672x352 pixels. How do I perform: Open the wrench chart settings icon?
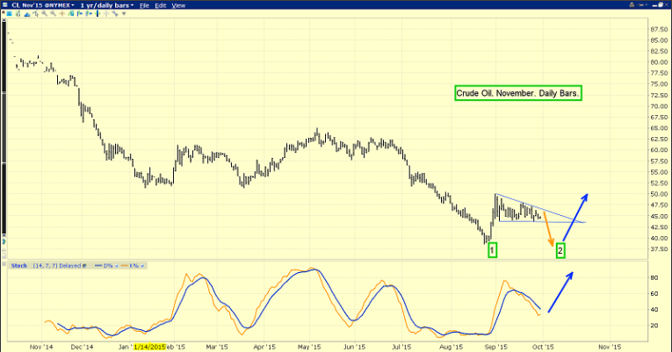point(115,13)
